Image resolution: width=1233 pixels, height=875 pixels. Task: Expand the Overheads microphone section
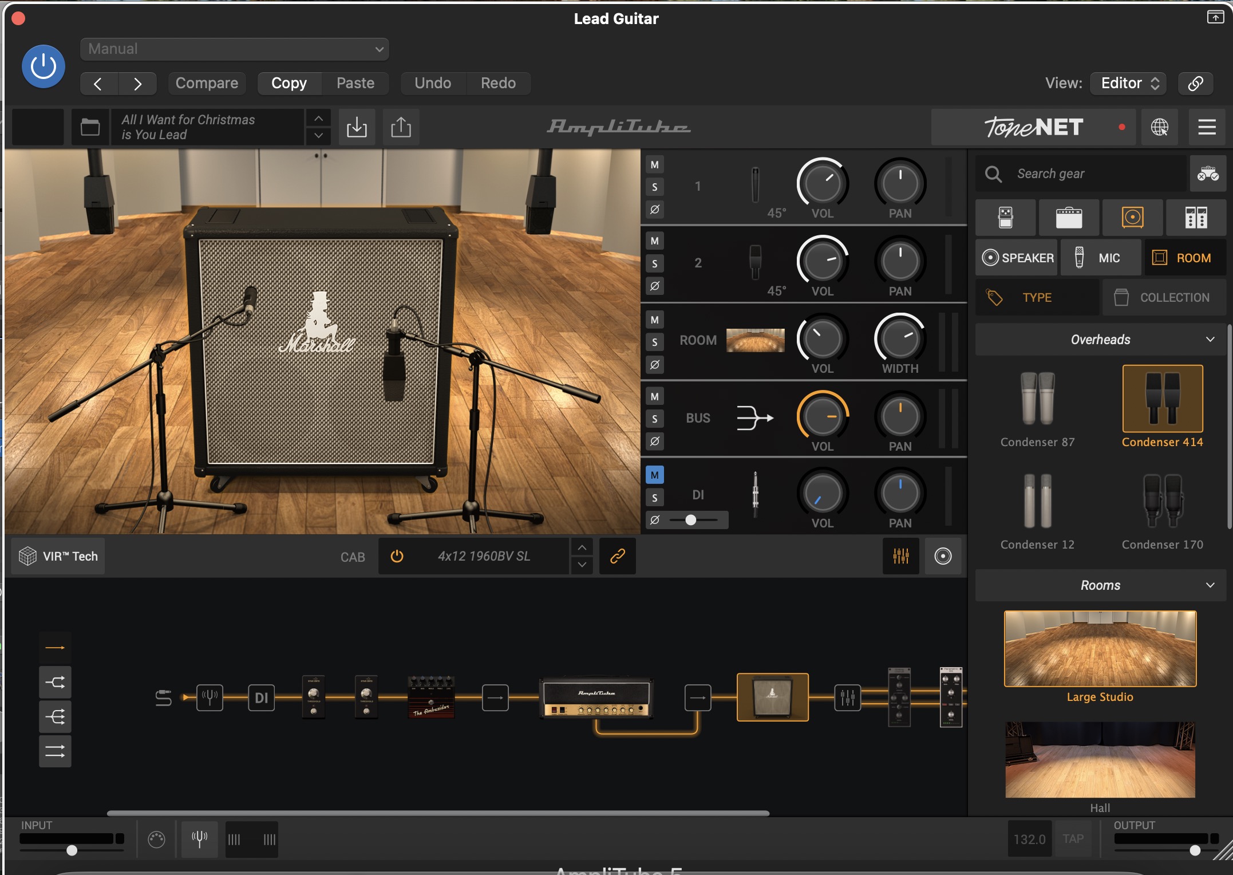point(1210,339)
